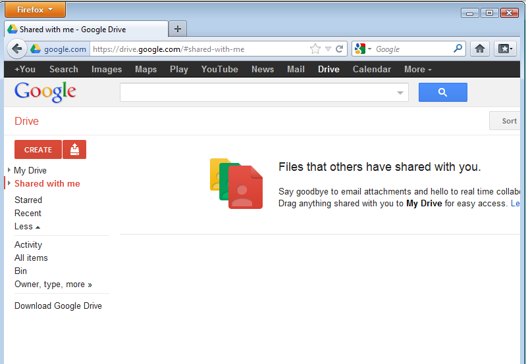Image resolution: width=526 pixels, height=364 pixels.
Task: Maximize the Firefox window
Action: 489,13
